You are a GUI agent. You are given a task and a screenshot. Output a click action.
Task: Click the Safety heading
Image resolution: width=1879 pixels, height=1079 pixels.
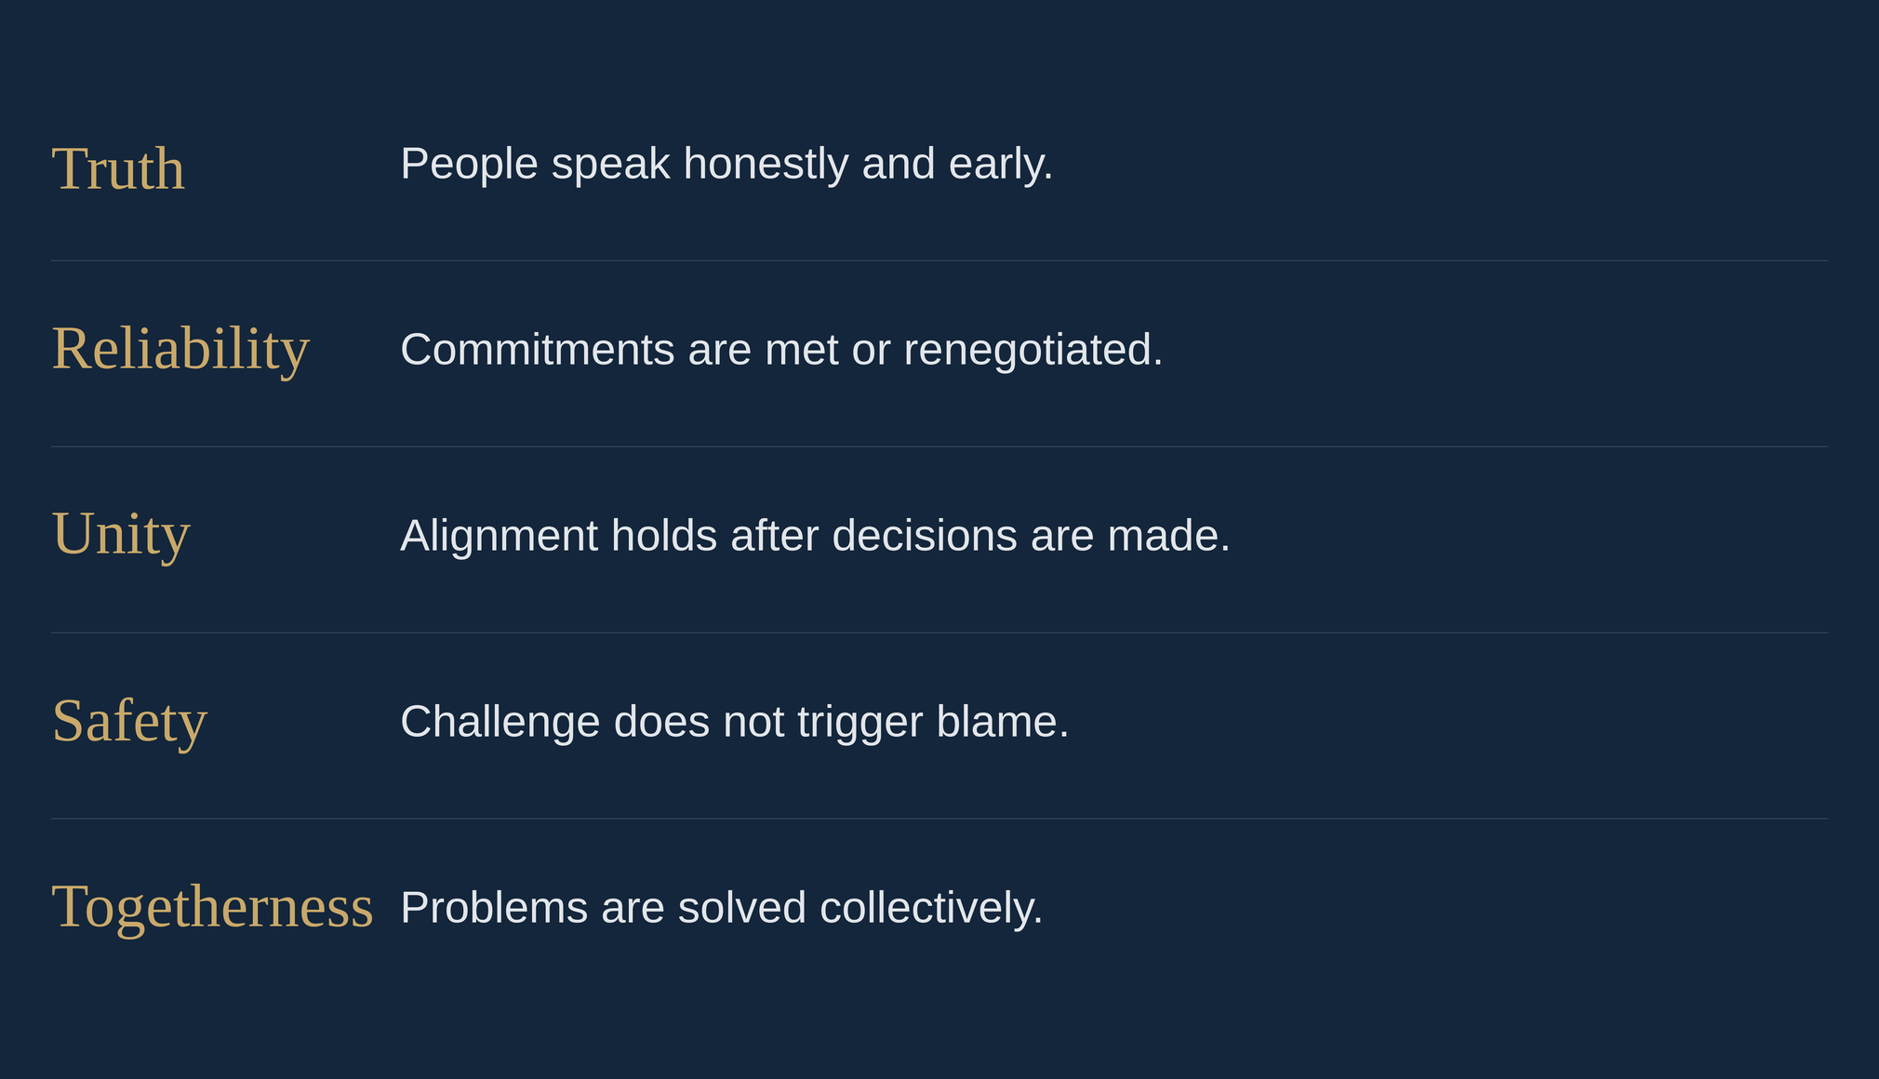(x=129, y=722)
